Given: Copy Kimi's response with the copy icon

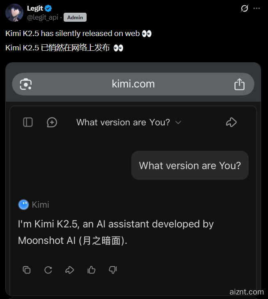Looking at the screenshot, I should 27,270.
